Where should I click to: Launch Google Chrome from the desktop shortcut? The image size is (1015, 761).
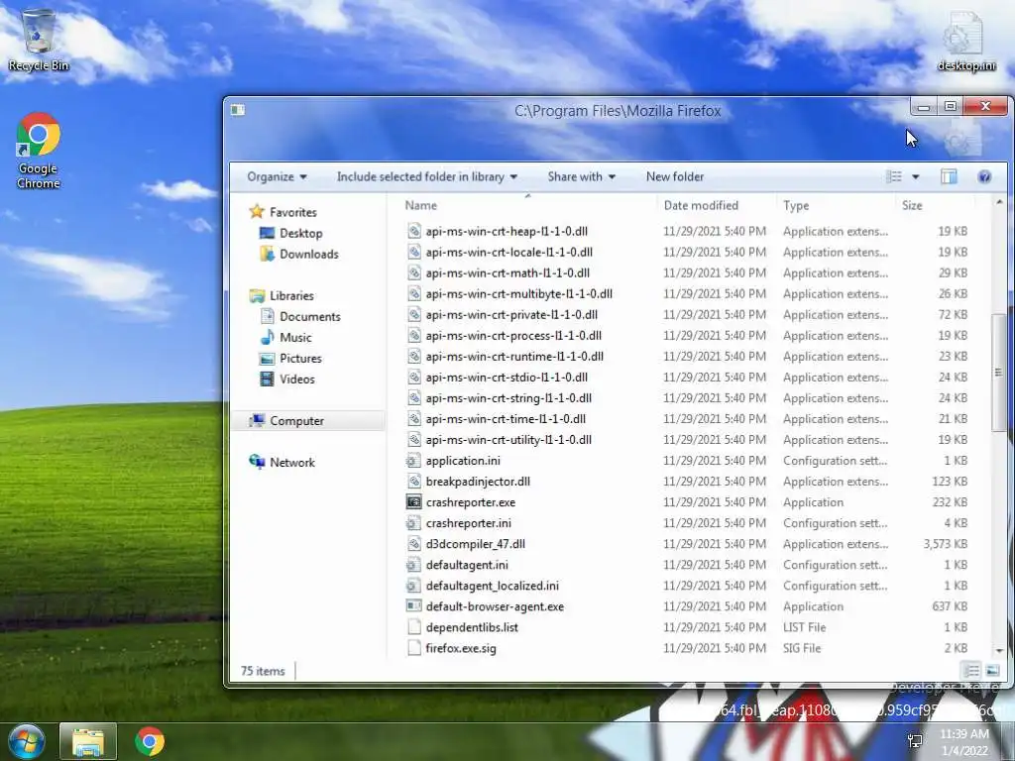click(39, 151)
